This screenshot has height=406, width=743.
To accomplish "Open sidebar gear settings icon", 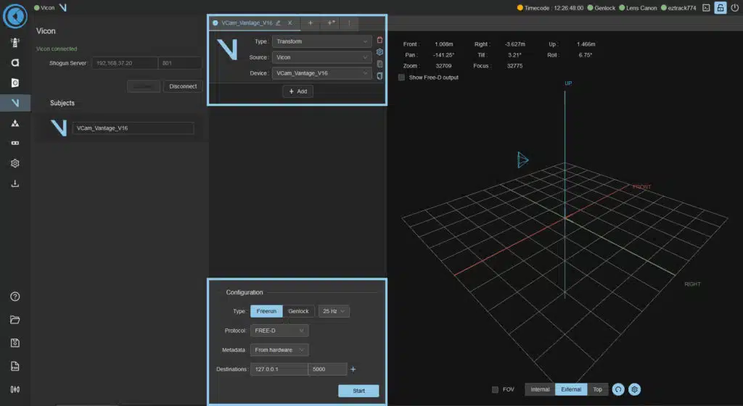I will pyautogui.click(x=15, y=163).
